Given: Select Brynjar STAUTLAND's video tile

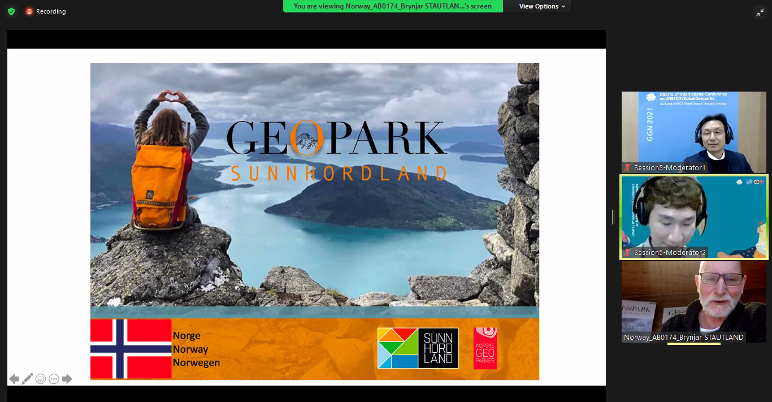Looking at the screenshot, I should (x=693, y=297).
